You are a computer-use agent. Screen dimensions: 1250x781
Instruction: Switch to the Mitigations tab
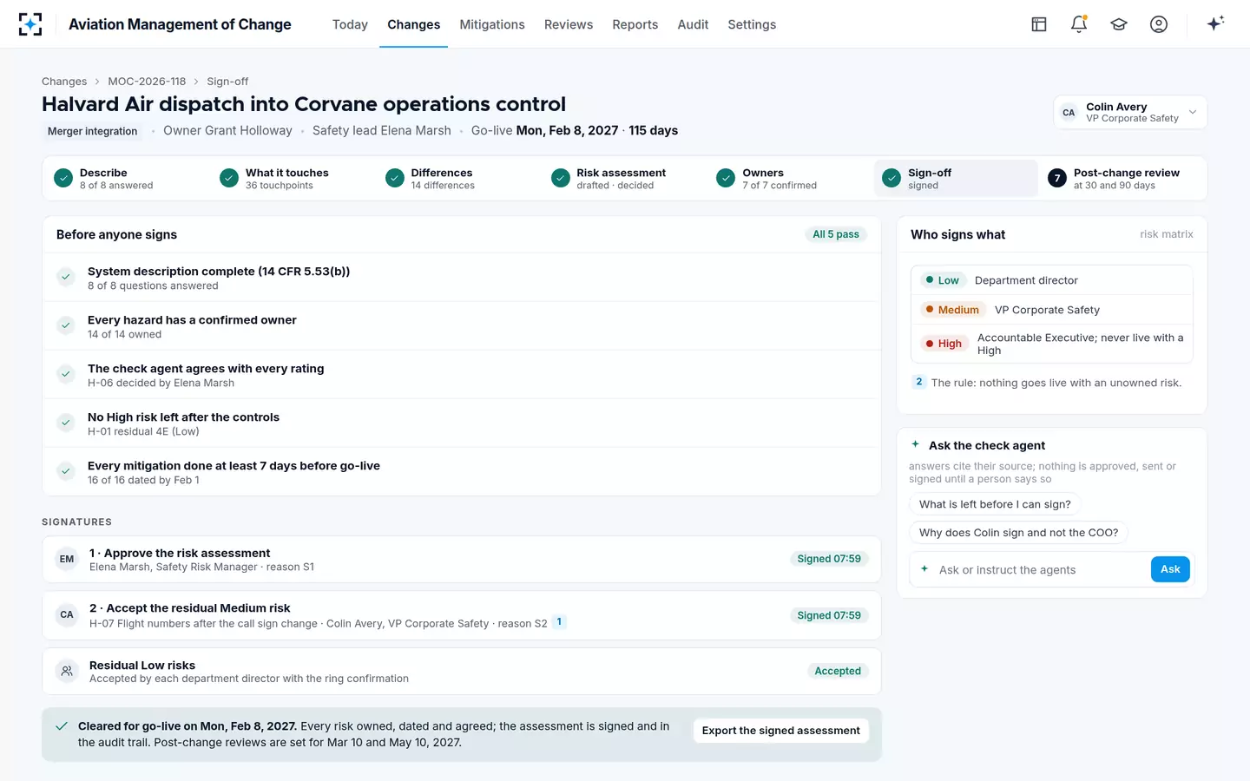492,24
